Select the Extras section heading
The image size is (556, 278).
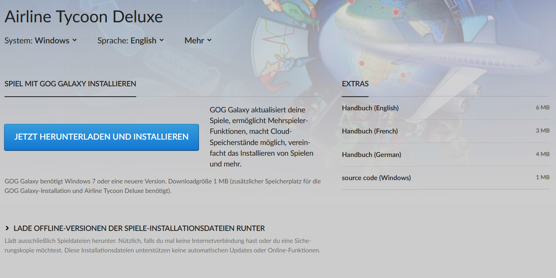[x=355, y=84]
